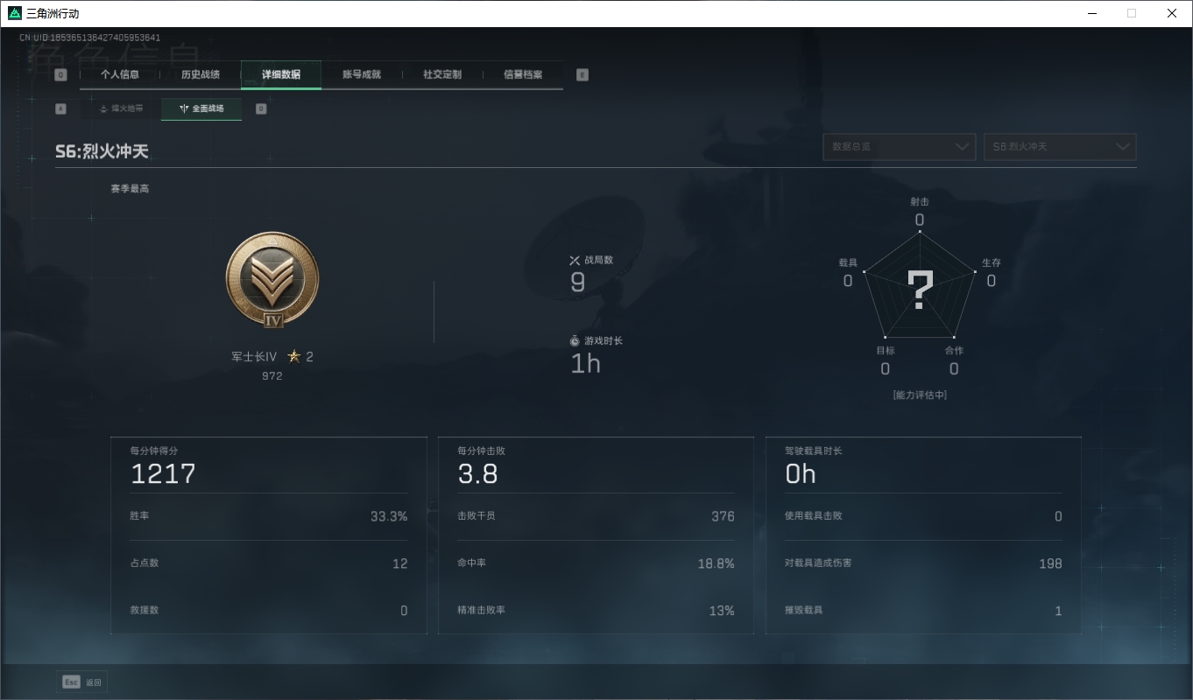This screenshot has width=1193, height=700.
Task: Click the CN UID number text
Action: pyautogui.click(x=90, y=38)
